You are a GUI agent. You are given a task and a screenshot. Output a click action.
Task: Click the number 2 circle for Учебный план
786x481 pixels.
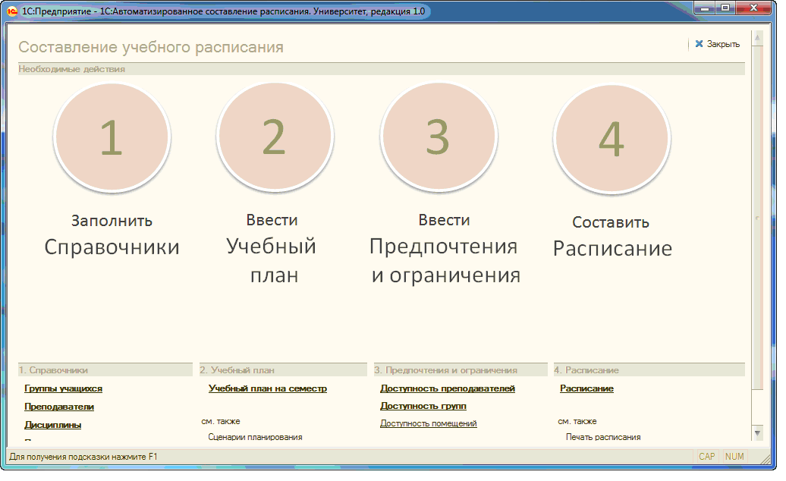(275, 138)
